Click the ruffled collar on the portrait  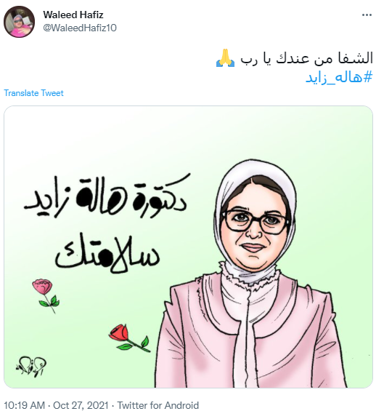pos(248,273)
